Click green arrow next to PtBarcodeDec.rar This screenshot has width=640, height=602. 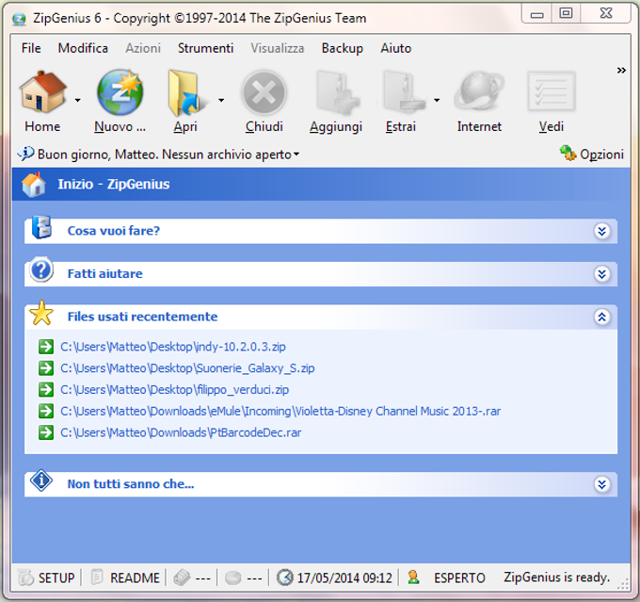46,432
